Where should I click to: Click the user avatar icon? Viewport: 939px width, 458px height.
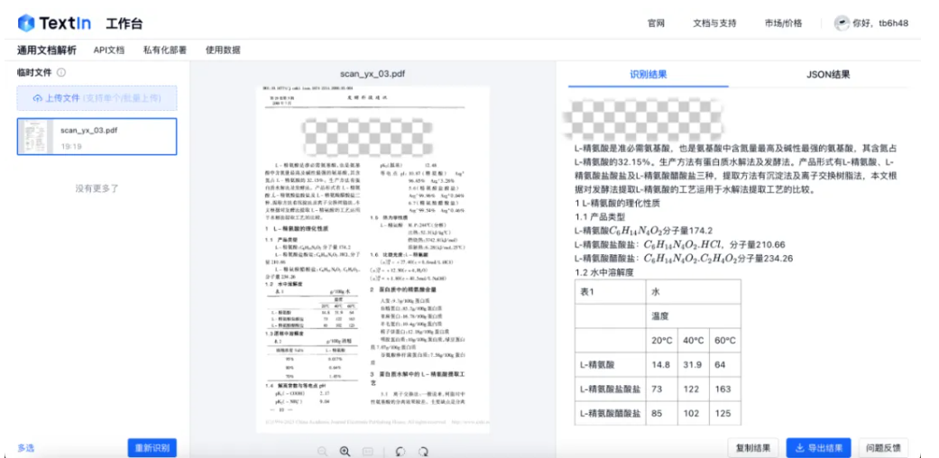(x=842, y=23)
